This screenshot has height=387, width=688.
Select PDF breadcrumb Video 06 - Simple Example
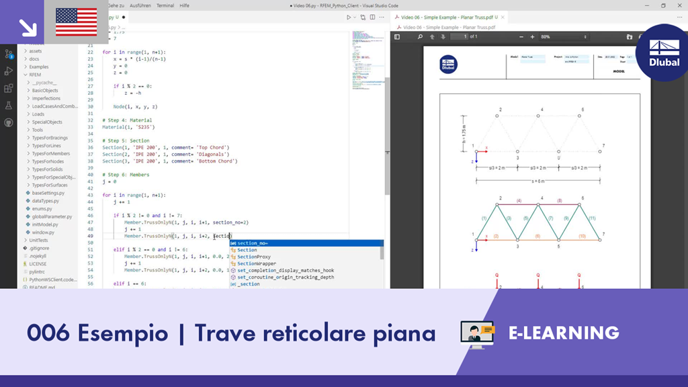(449, 27)
